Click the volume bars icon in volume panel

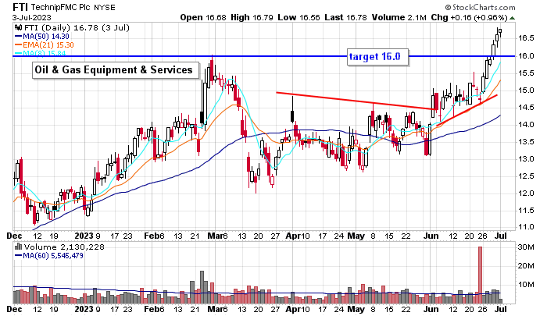click(x=18, y=247)
